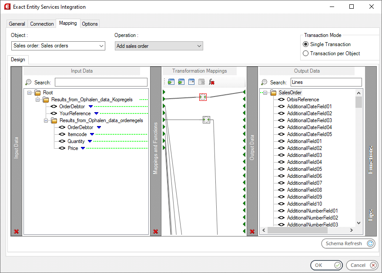
Task: Click the blue arrow beside YourReference
Action: pyautogui.click(x=96, y=113)
